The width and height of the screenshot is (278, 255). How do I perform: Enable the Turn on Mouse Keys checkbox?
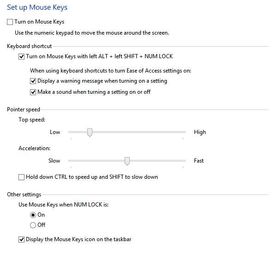point(10,22)
